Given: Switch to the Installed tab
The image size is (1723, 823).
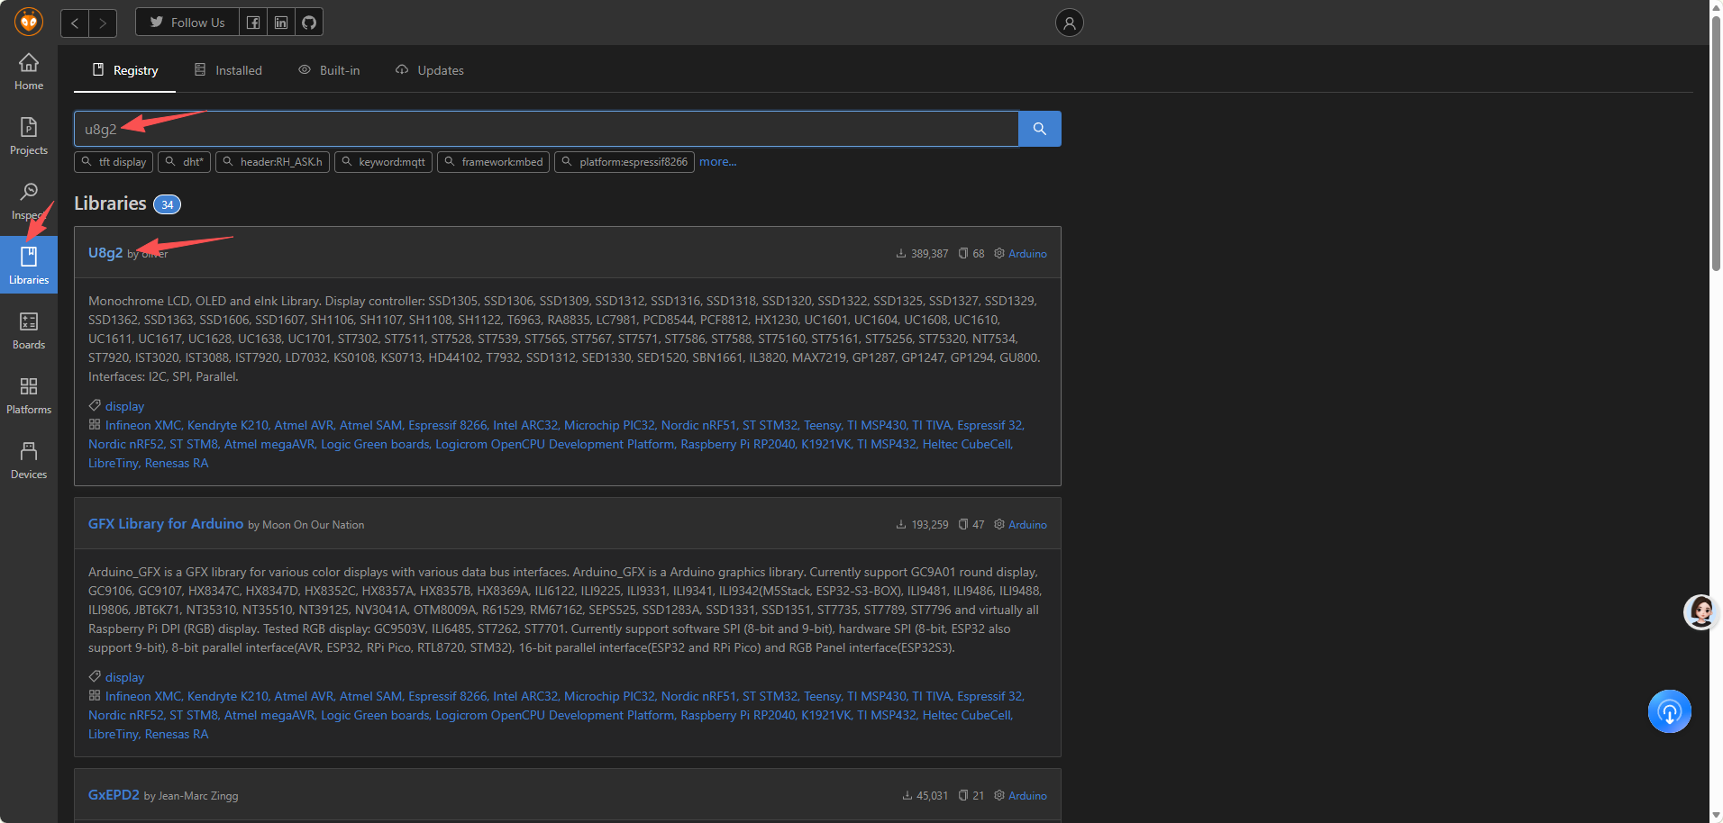Looking at the screenshot, I should (228, 70).
